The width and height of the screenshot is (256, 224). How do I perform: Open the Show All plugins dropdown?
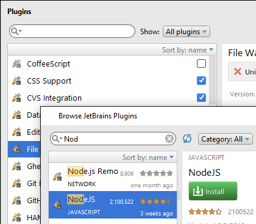click(x=187, y=32)
